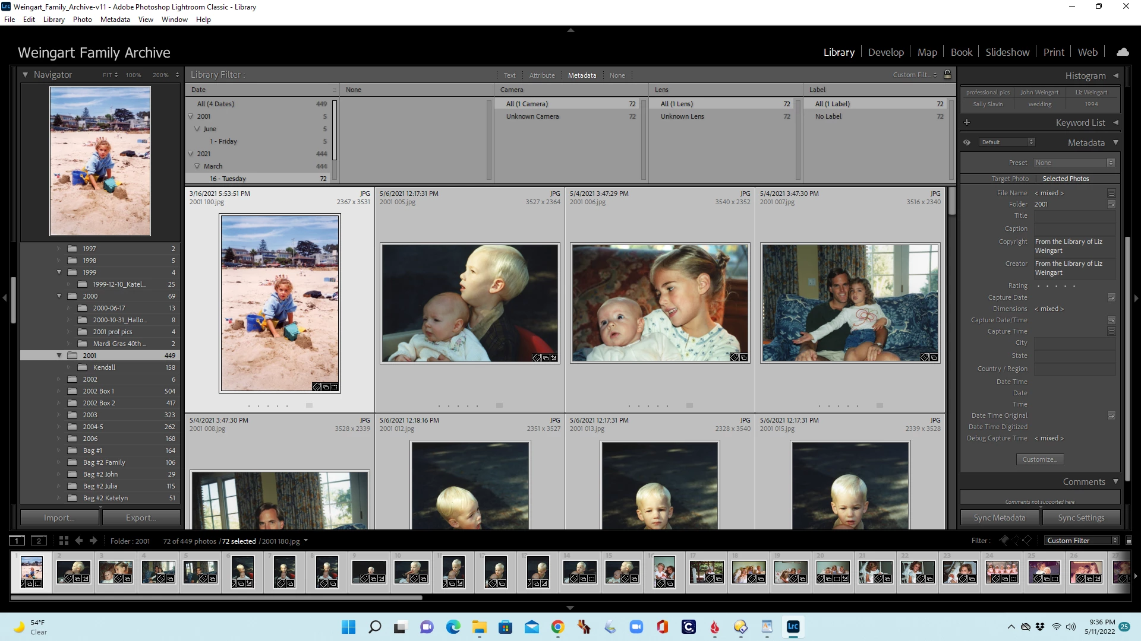
Task: Select the Attribute filter tab
Action: tap(541, 75)
